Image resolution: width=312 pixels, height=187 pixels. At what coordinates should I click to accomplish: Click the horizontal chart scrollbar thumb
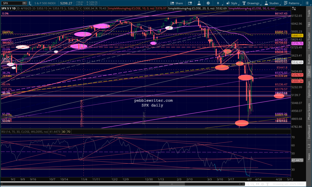(172, 184)
